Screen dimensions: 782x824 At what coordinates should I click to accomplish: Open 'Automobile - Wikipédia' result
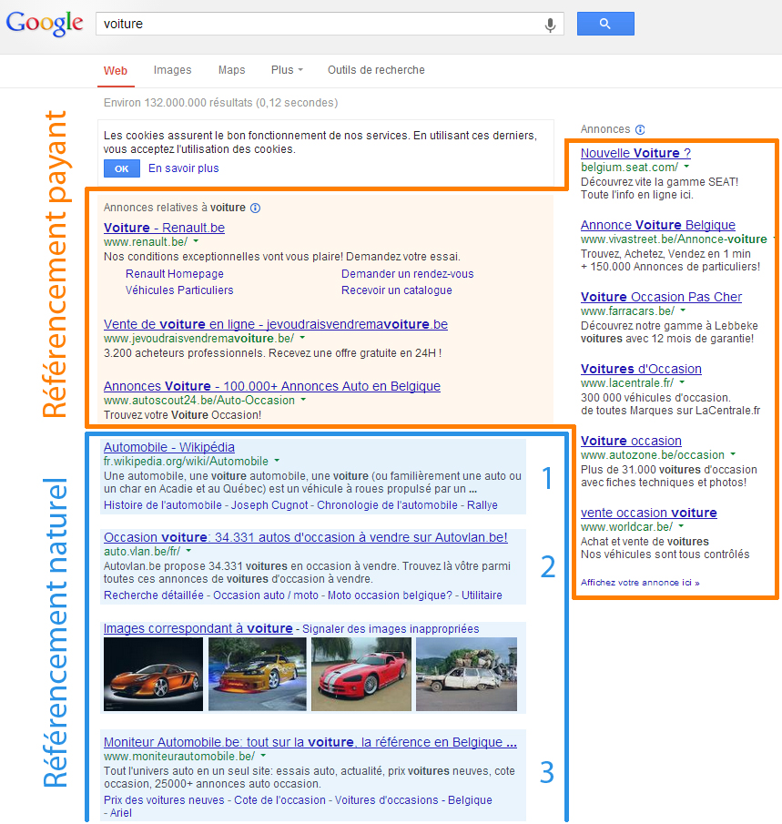168,447
